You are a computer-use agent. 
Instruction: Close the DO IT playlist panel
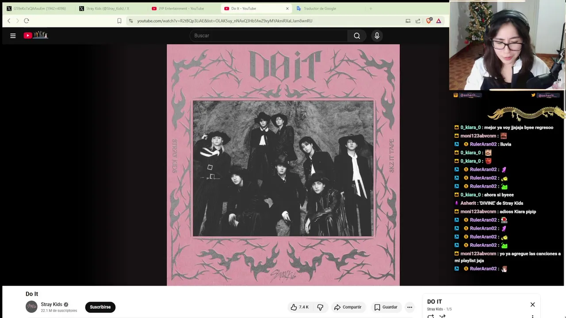click(532, 305)
